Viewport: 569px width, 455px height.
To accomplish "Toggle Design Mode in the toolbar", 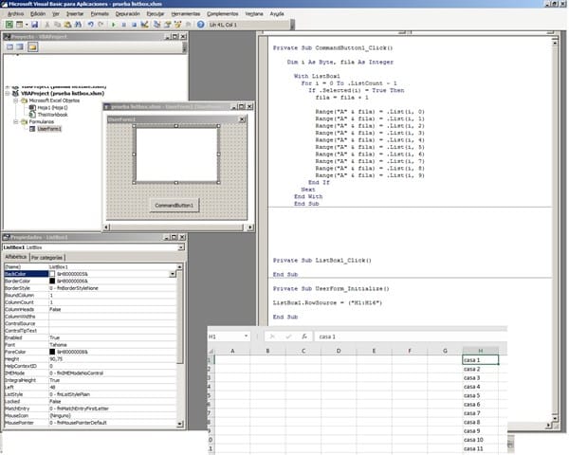I will (145, 26).
